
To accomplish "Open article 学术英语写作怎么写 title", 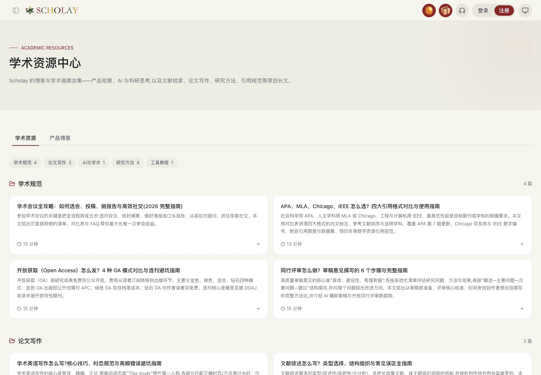I will [89, 363].
